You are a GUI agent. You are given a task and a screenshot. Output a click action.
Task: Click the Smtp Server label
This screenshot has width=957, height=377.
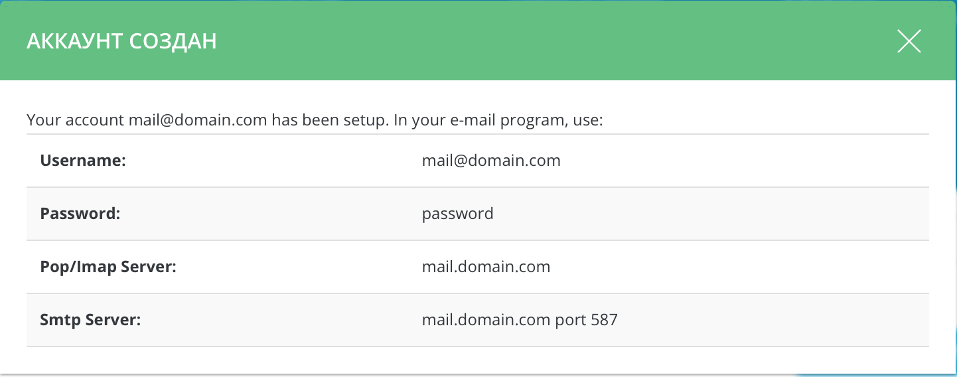(91, 320)
